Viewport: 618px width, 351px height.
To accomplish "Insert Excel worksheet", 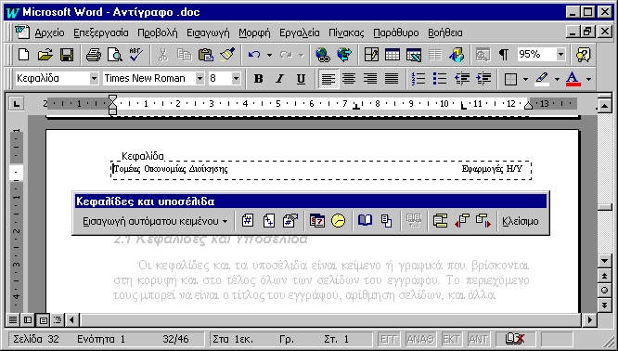I will point(414,55).
